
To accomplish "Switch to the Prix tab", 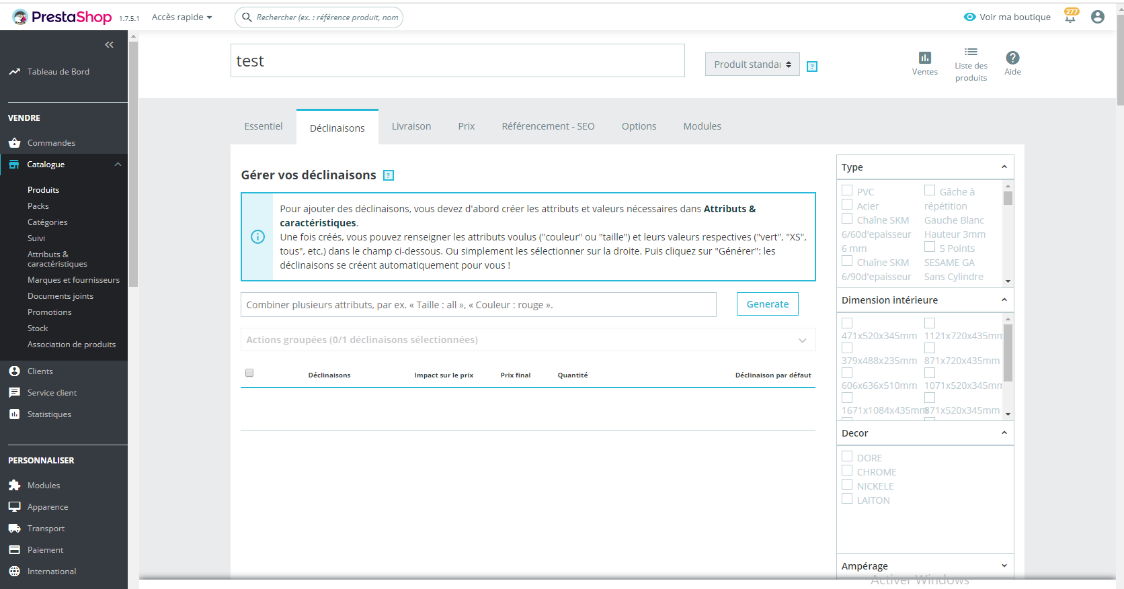I will point(467,126).
